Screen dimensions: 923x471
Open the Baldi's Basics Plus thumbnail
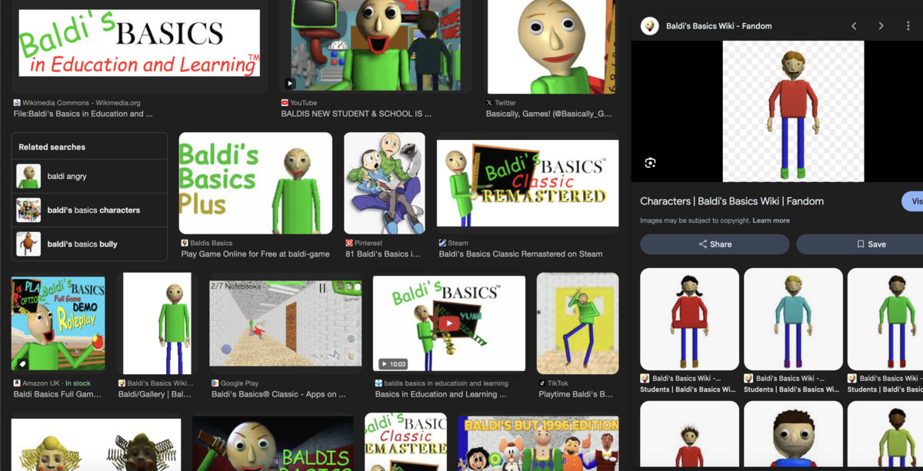click(x=255, y=183)
